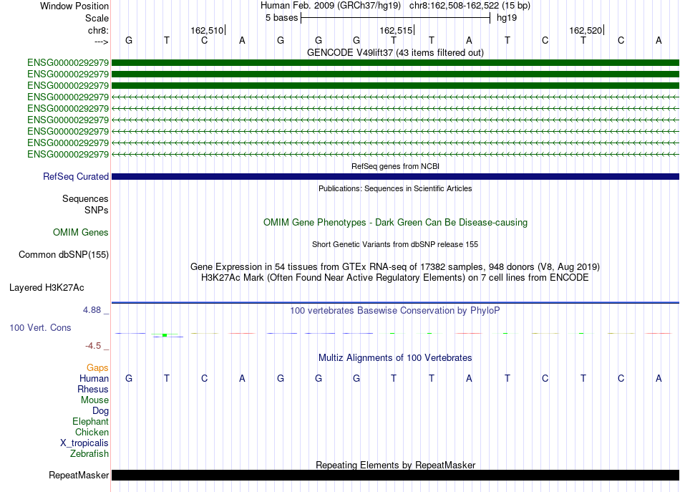
Task: Select the chr8:162,508-162,522 (15 bp) position text
Action: (x=470, y=6)
